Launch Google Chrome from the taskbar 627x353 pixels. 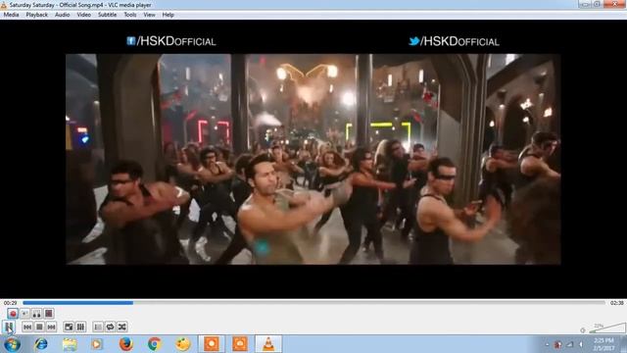(x=155, y=344)
